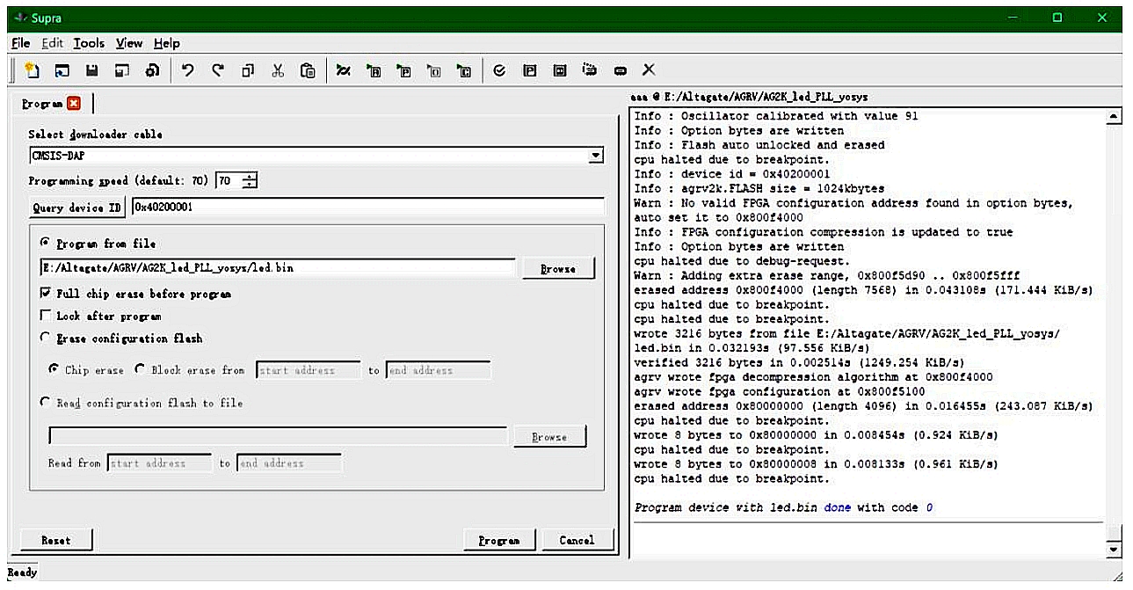Click the 'agrv2k.FLASH size = 1024kbytes' log line

coord(759,189)
